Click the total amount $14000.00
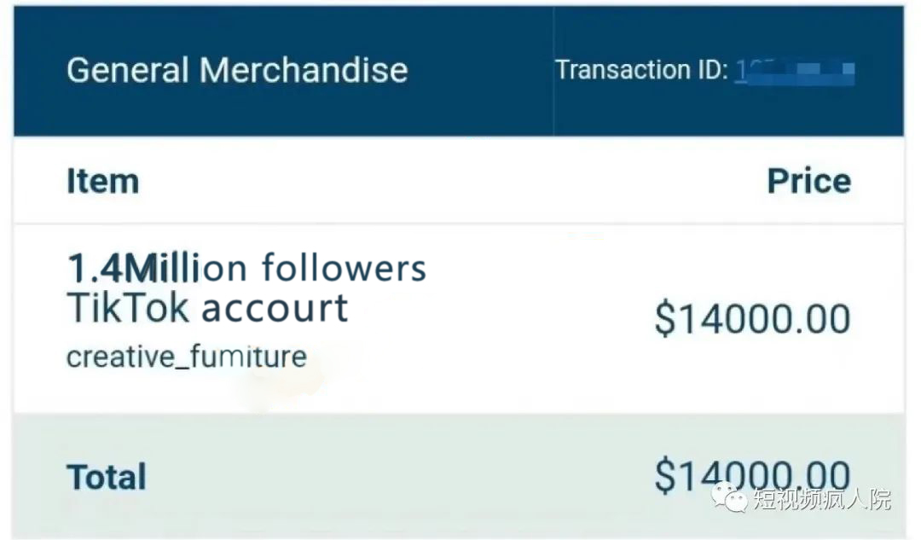The width and height of the screenshot is (921, 540). 752,475
